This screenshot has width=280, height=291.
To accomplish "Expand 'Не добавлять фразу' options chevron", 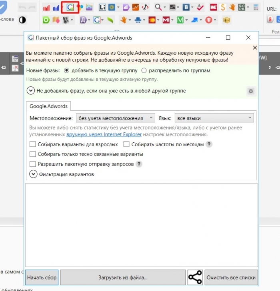I will coord(31,91).
